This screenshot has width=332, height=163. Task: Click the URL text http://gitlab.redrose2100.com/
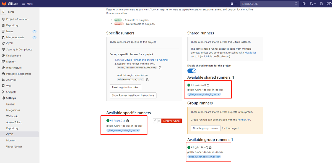137,68
